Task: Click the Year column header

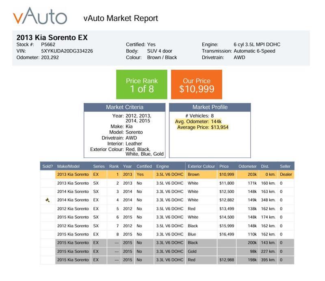Action: click(x=127, y=166)
